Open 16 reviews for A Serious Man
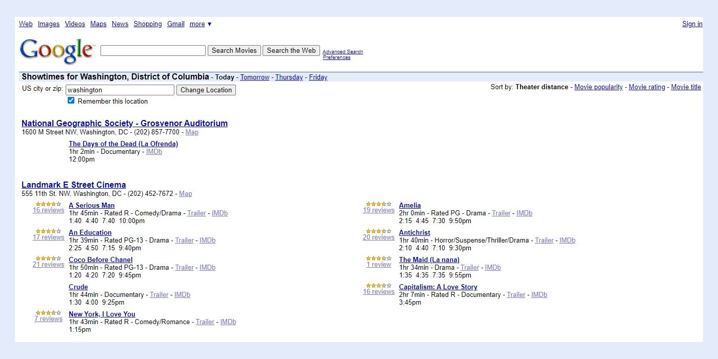This screenshot has width=718, height=359. [48, 210]
